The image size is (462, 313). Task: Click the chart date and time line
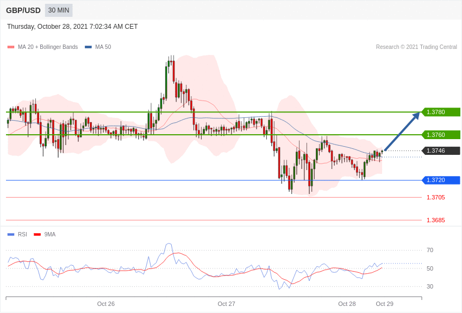(72, 27)
